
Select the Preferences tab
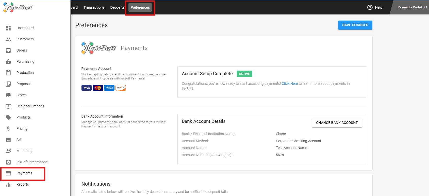click(x=140, y=7)
